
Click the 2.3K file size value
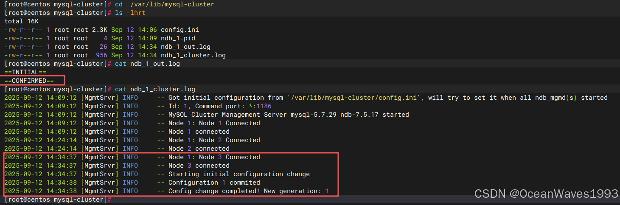(x=100, y=30)
